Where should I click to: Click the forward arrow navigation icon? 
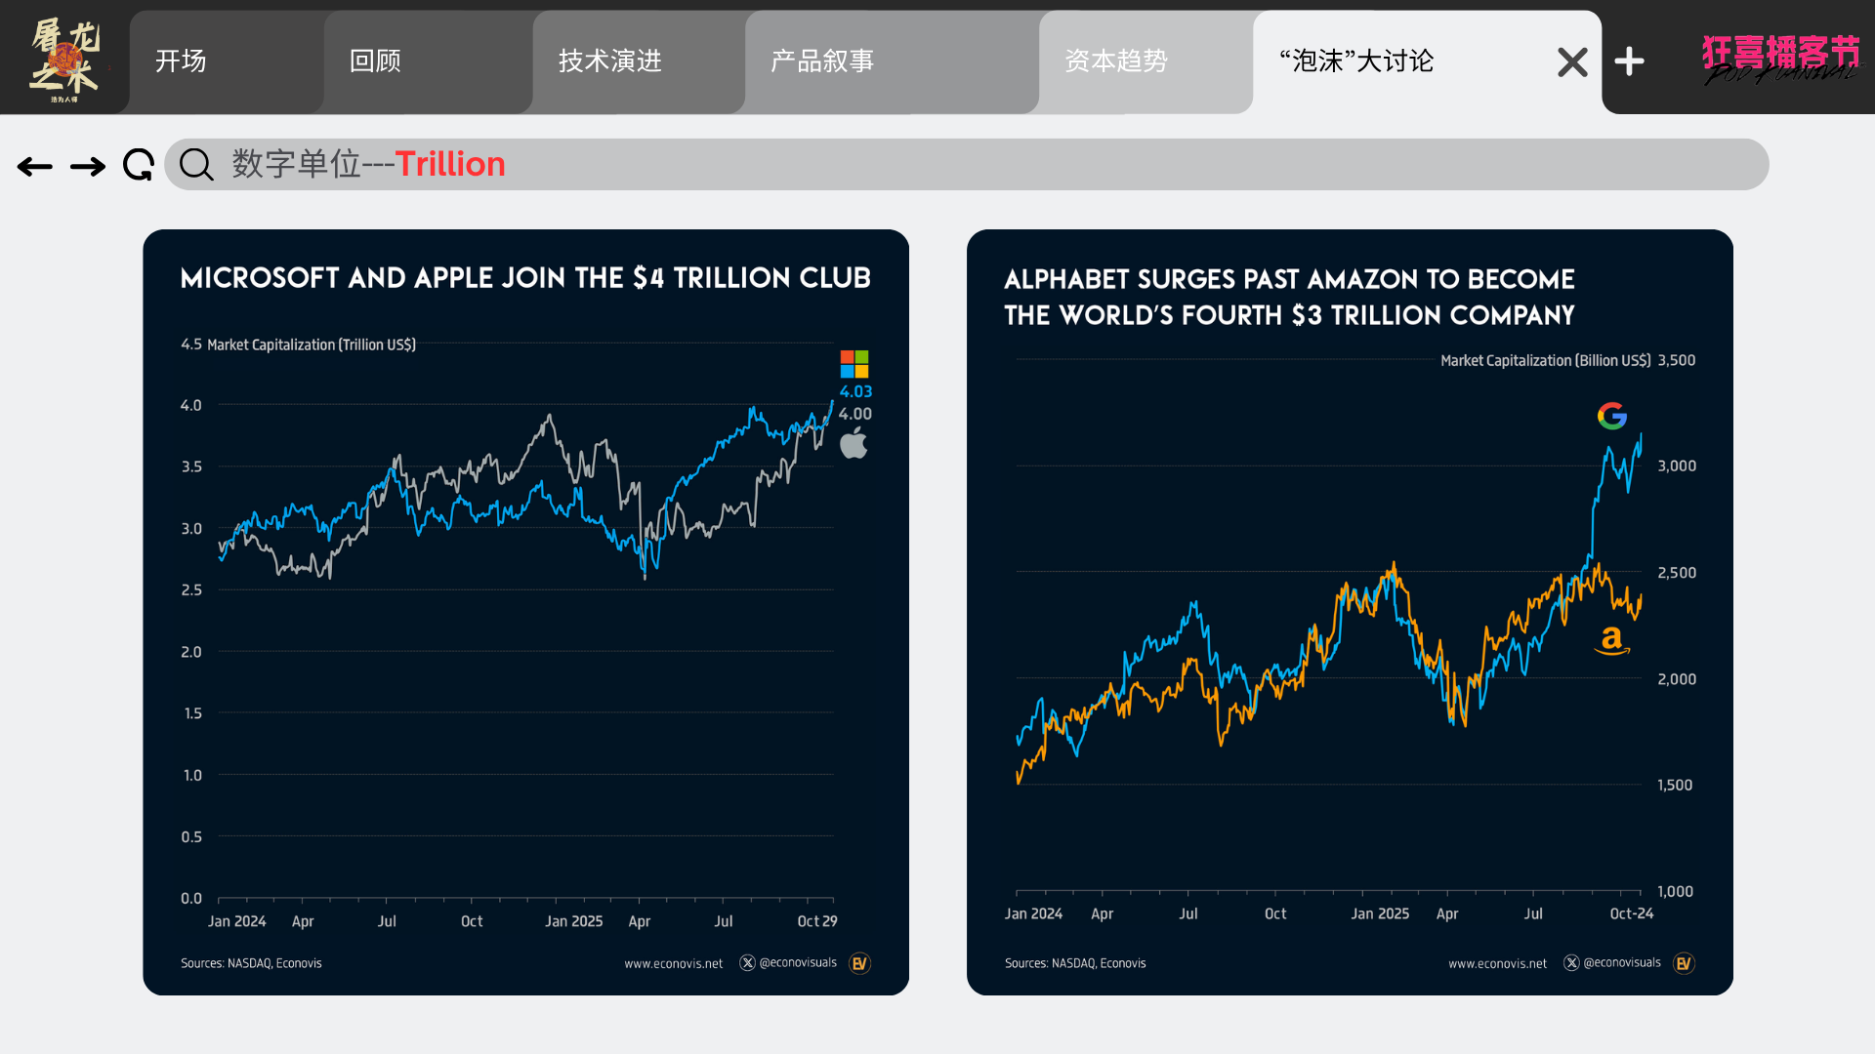[x=88, y=167]
